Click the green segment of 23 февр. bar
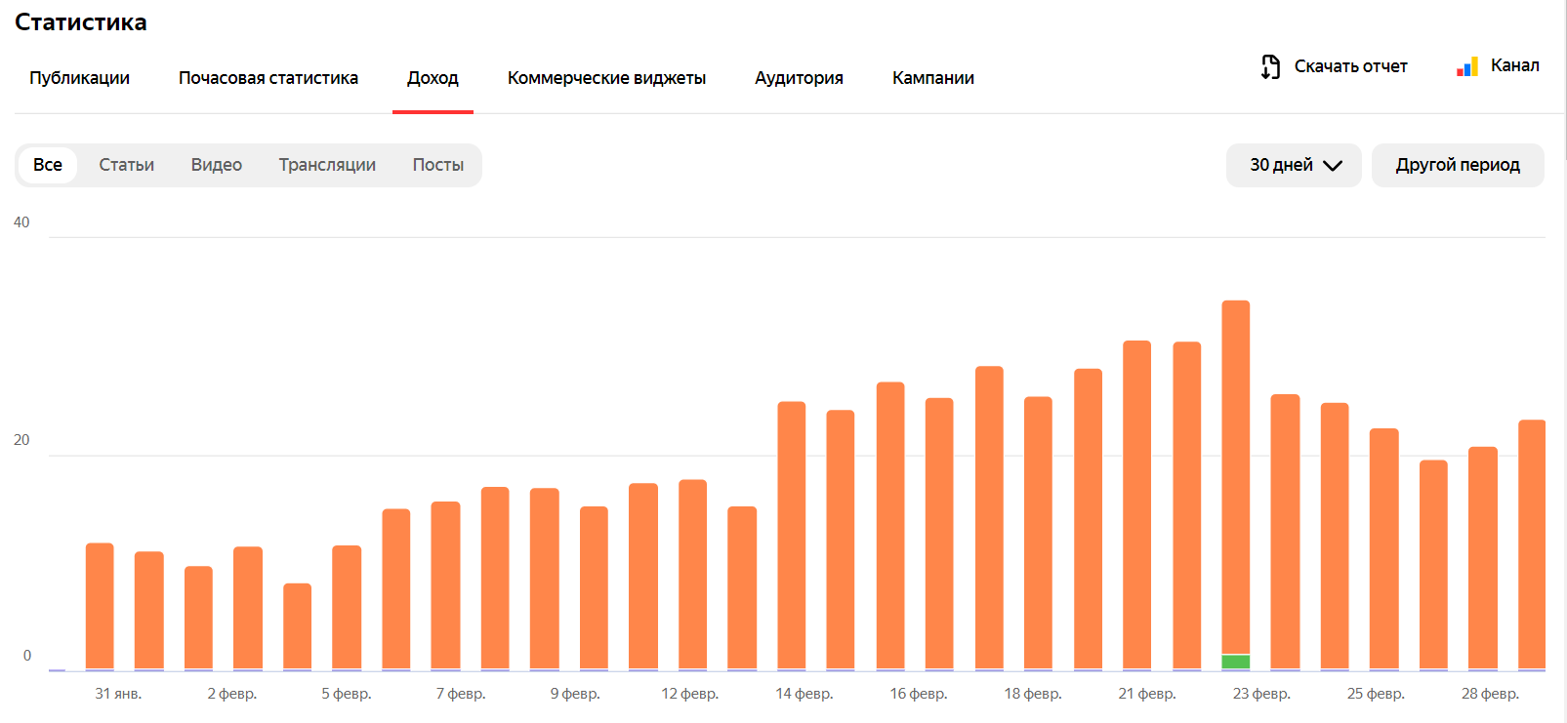1567x723 pixels. tap(1236, 662)
